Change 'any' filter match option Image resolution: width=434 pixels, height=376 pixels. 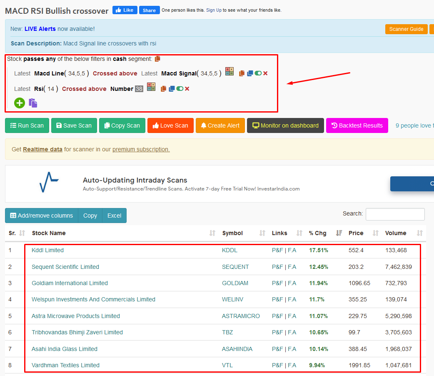[51, 59]
